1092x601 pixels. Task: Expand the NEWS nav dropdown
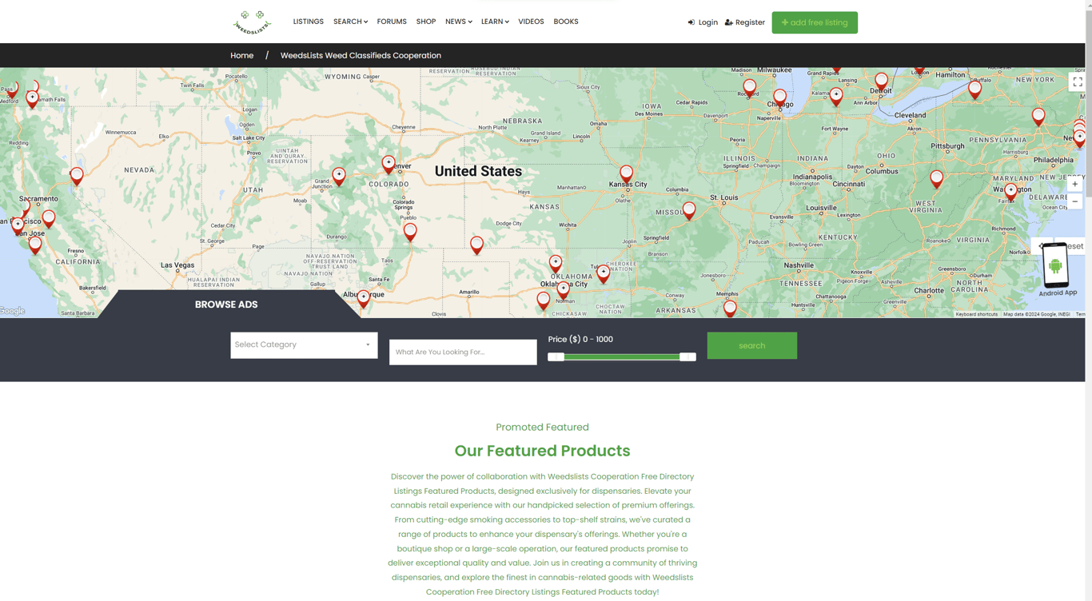pos(459,22)
